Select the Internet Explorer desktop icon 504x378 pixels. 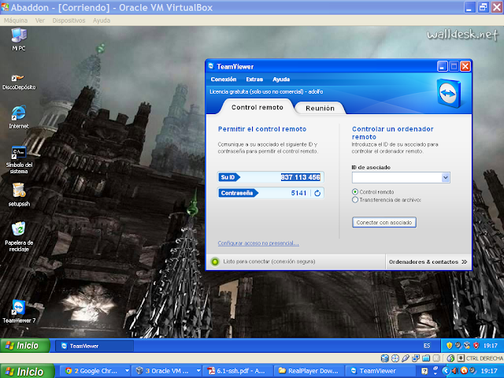coord(19,117)
